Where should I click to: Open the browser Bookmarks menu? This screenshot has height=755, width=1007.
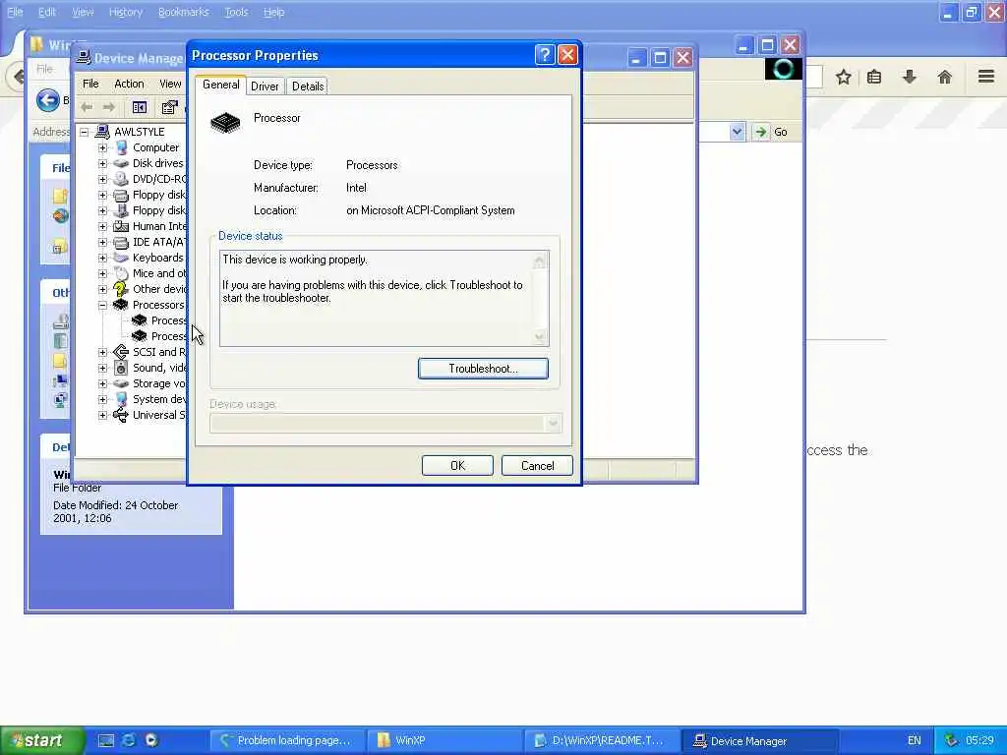[184, 12]
